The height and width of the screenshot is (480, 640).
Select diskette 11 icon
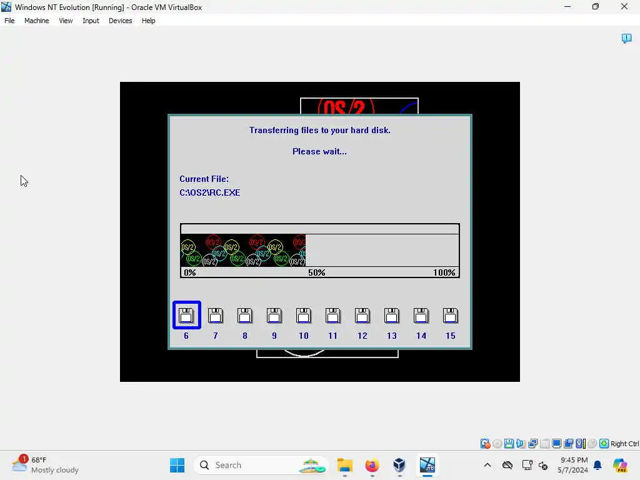pyautogui.click(x=333, y=316)
